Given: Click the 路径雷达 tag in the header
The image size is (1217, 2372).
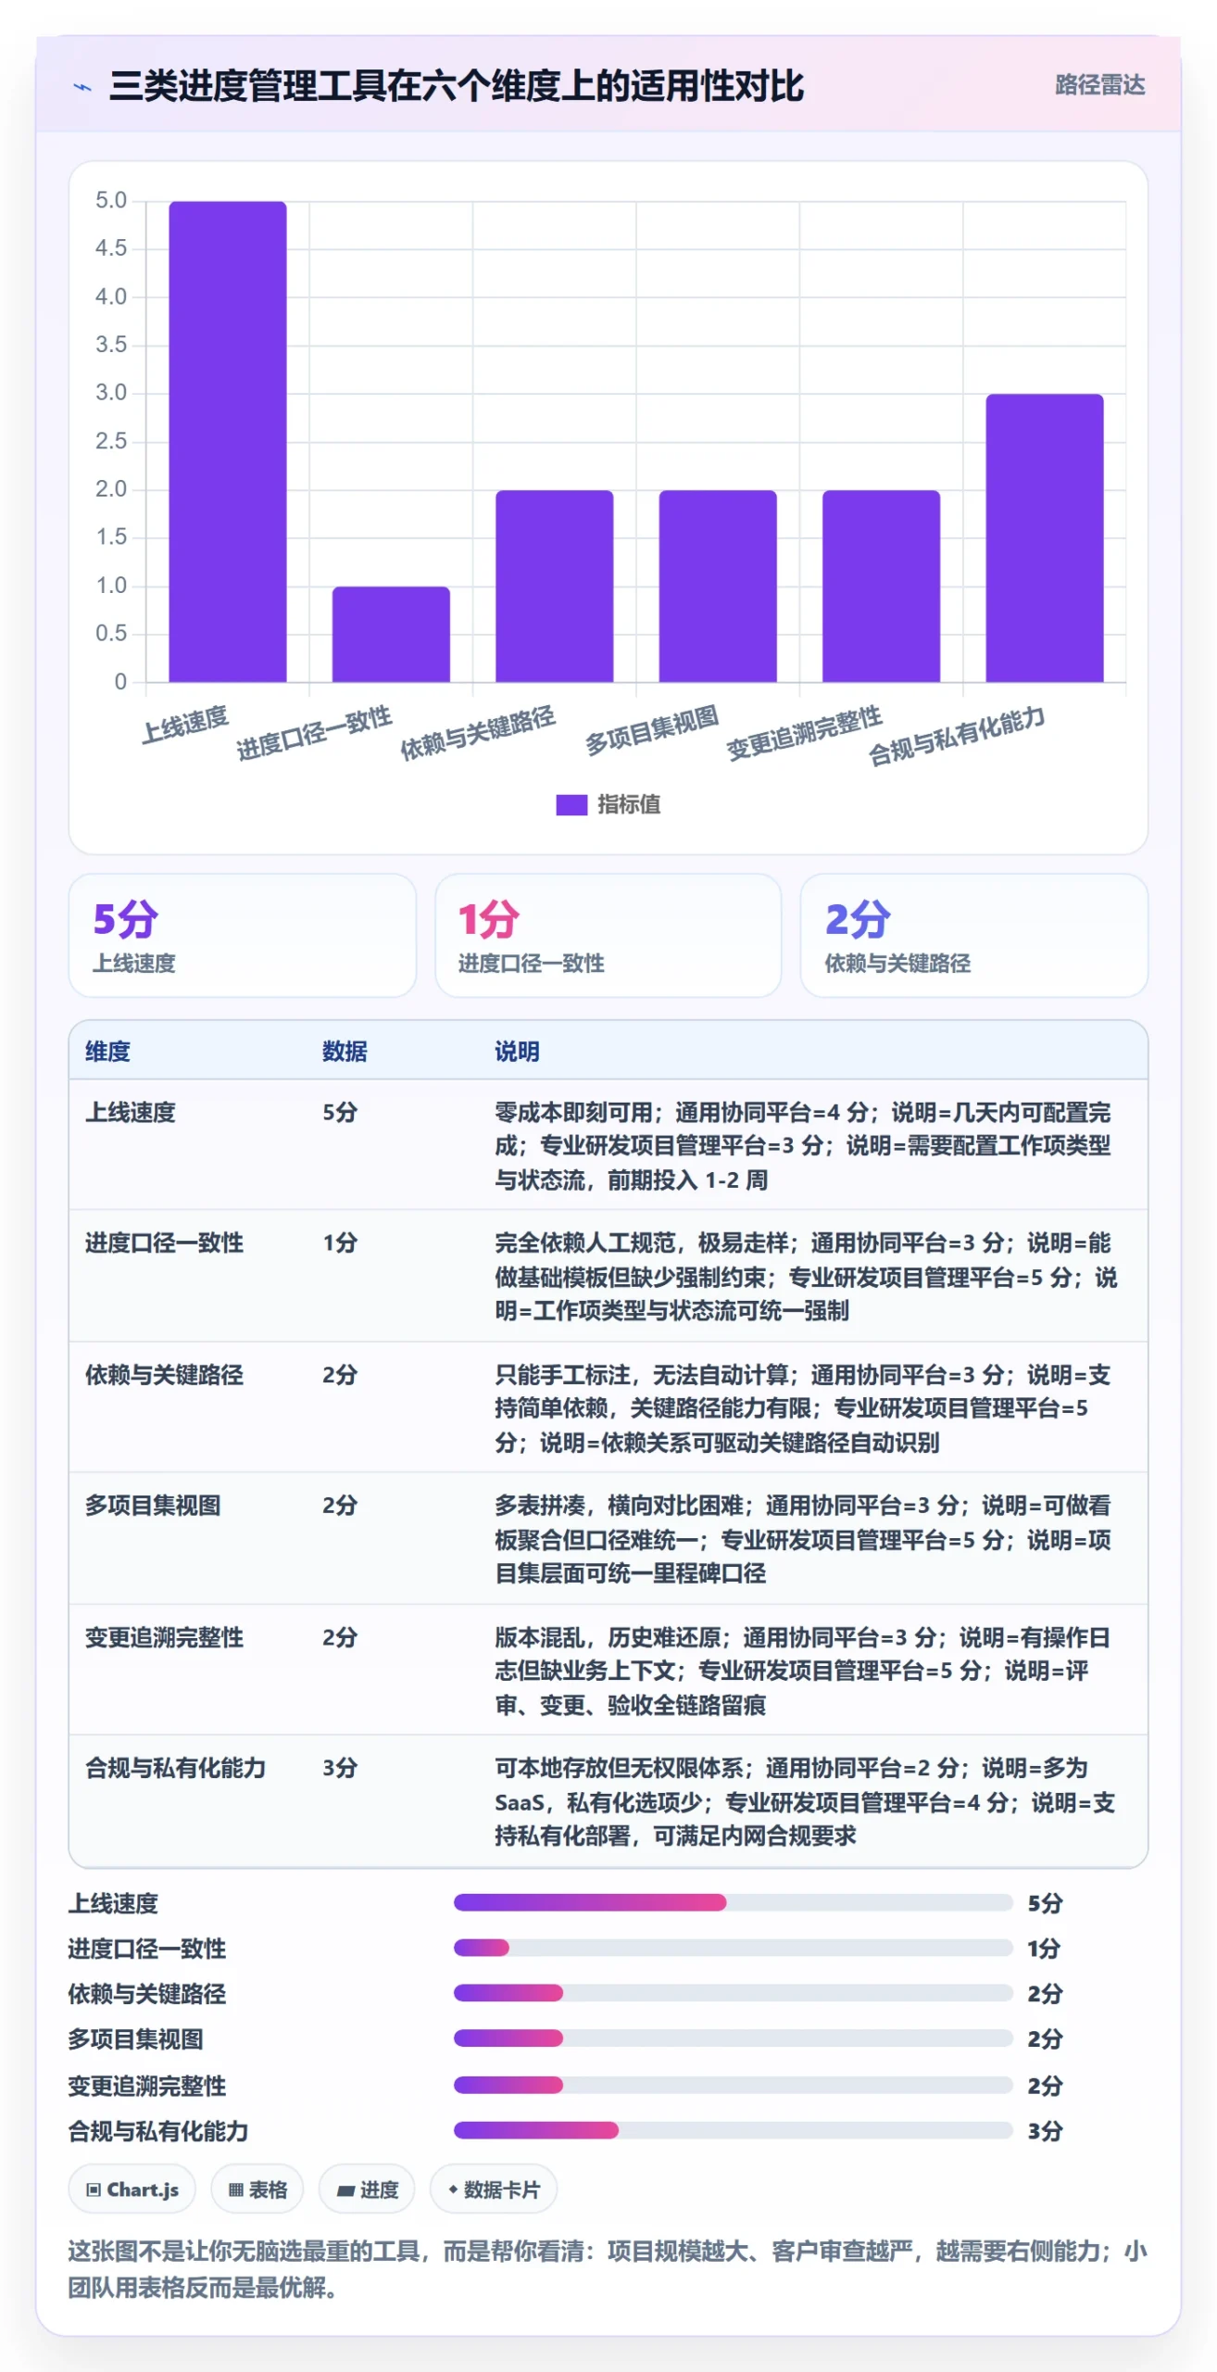Looking at the screenshot, I should tap(1099, 85).
